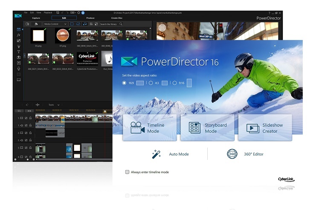Open the 360° Editor

pos(232,154)
